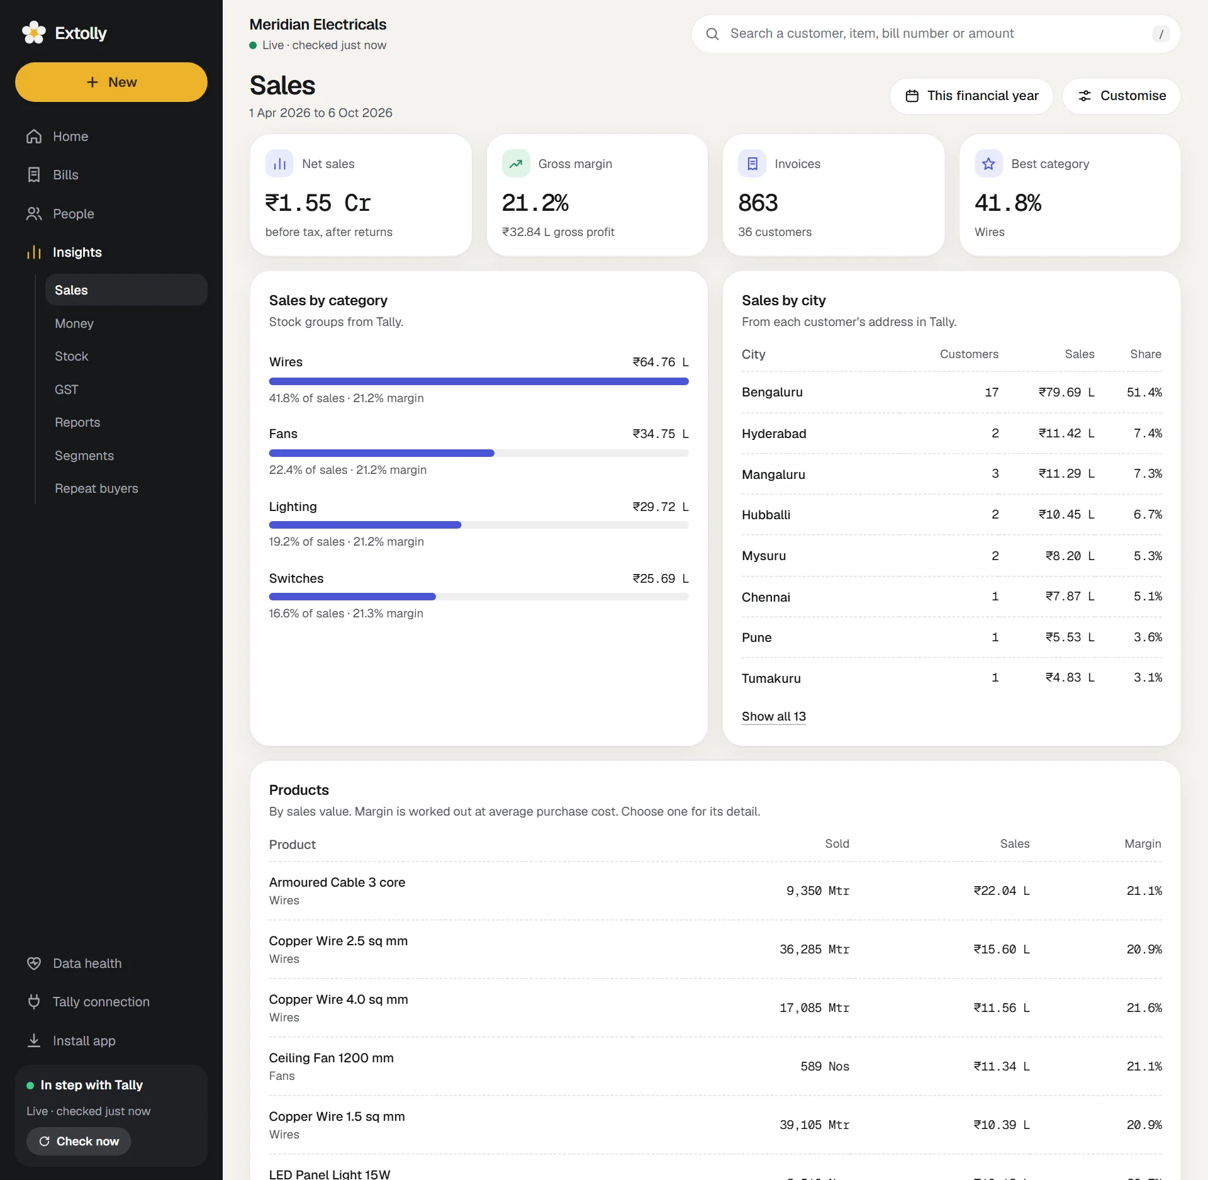Open Copper Wire 4.0 sq mm detail
Viewport: 1208px width, 1180px height.
(x=715, y=1008)
